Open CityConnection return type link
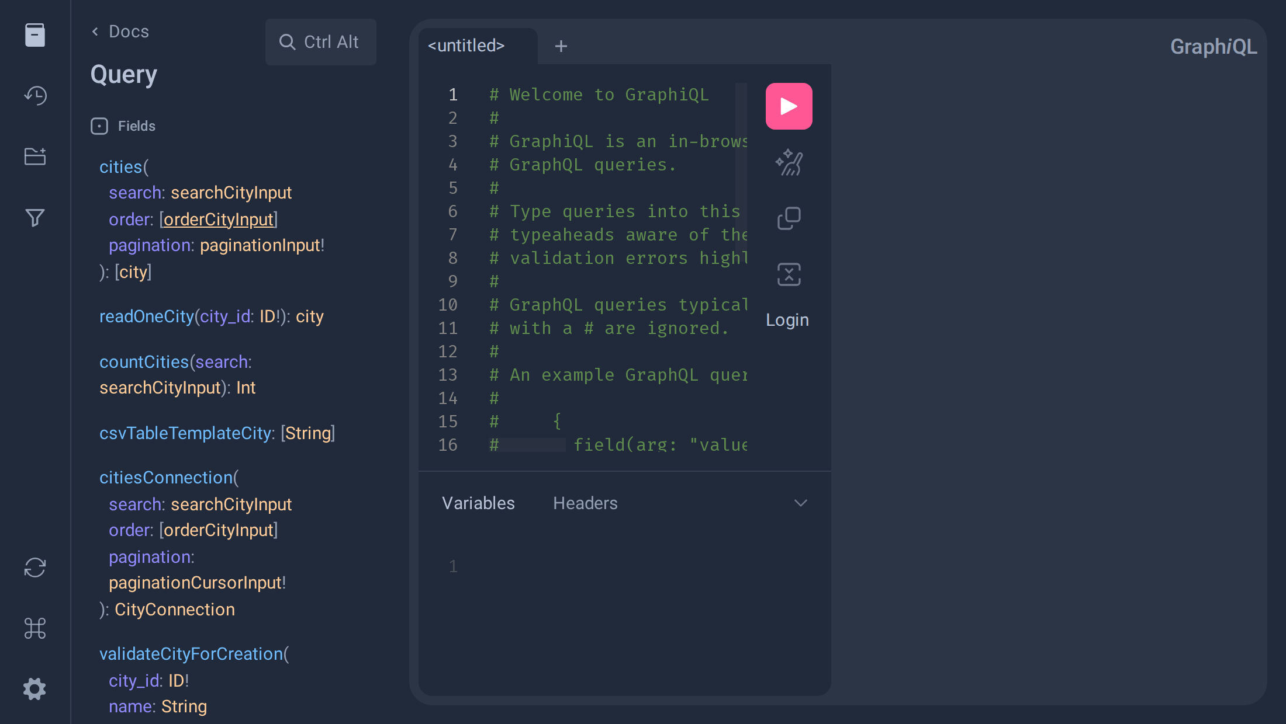1286x724 pixels. [x=175, y=610]
